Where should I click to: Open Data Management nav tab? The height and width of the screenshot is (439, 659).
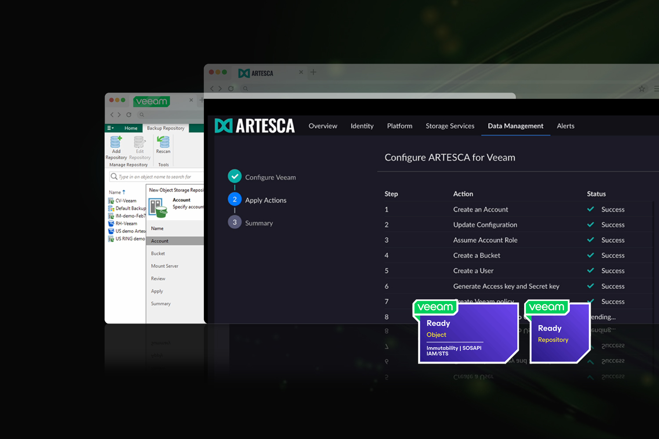(516, 126)
